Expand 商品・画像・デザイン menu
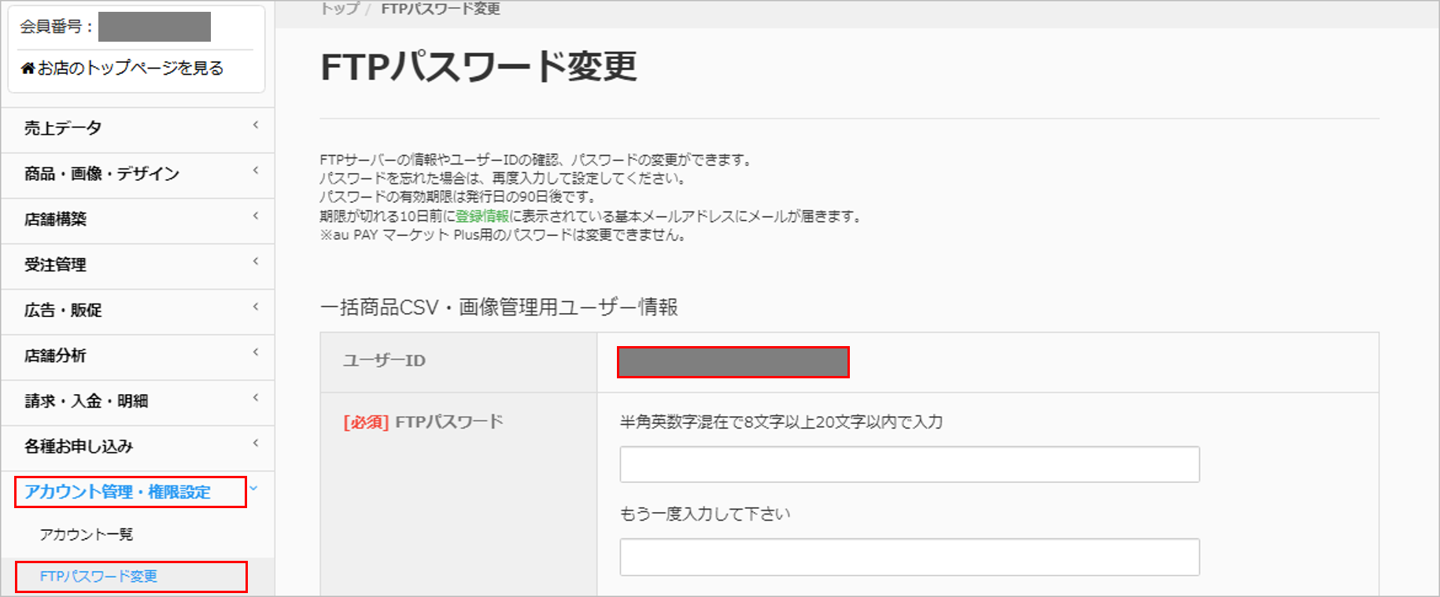 pyautogui.click(x=102, y=174)
